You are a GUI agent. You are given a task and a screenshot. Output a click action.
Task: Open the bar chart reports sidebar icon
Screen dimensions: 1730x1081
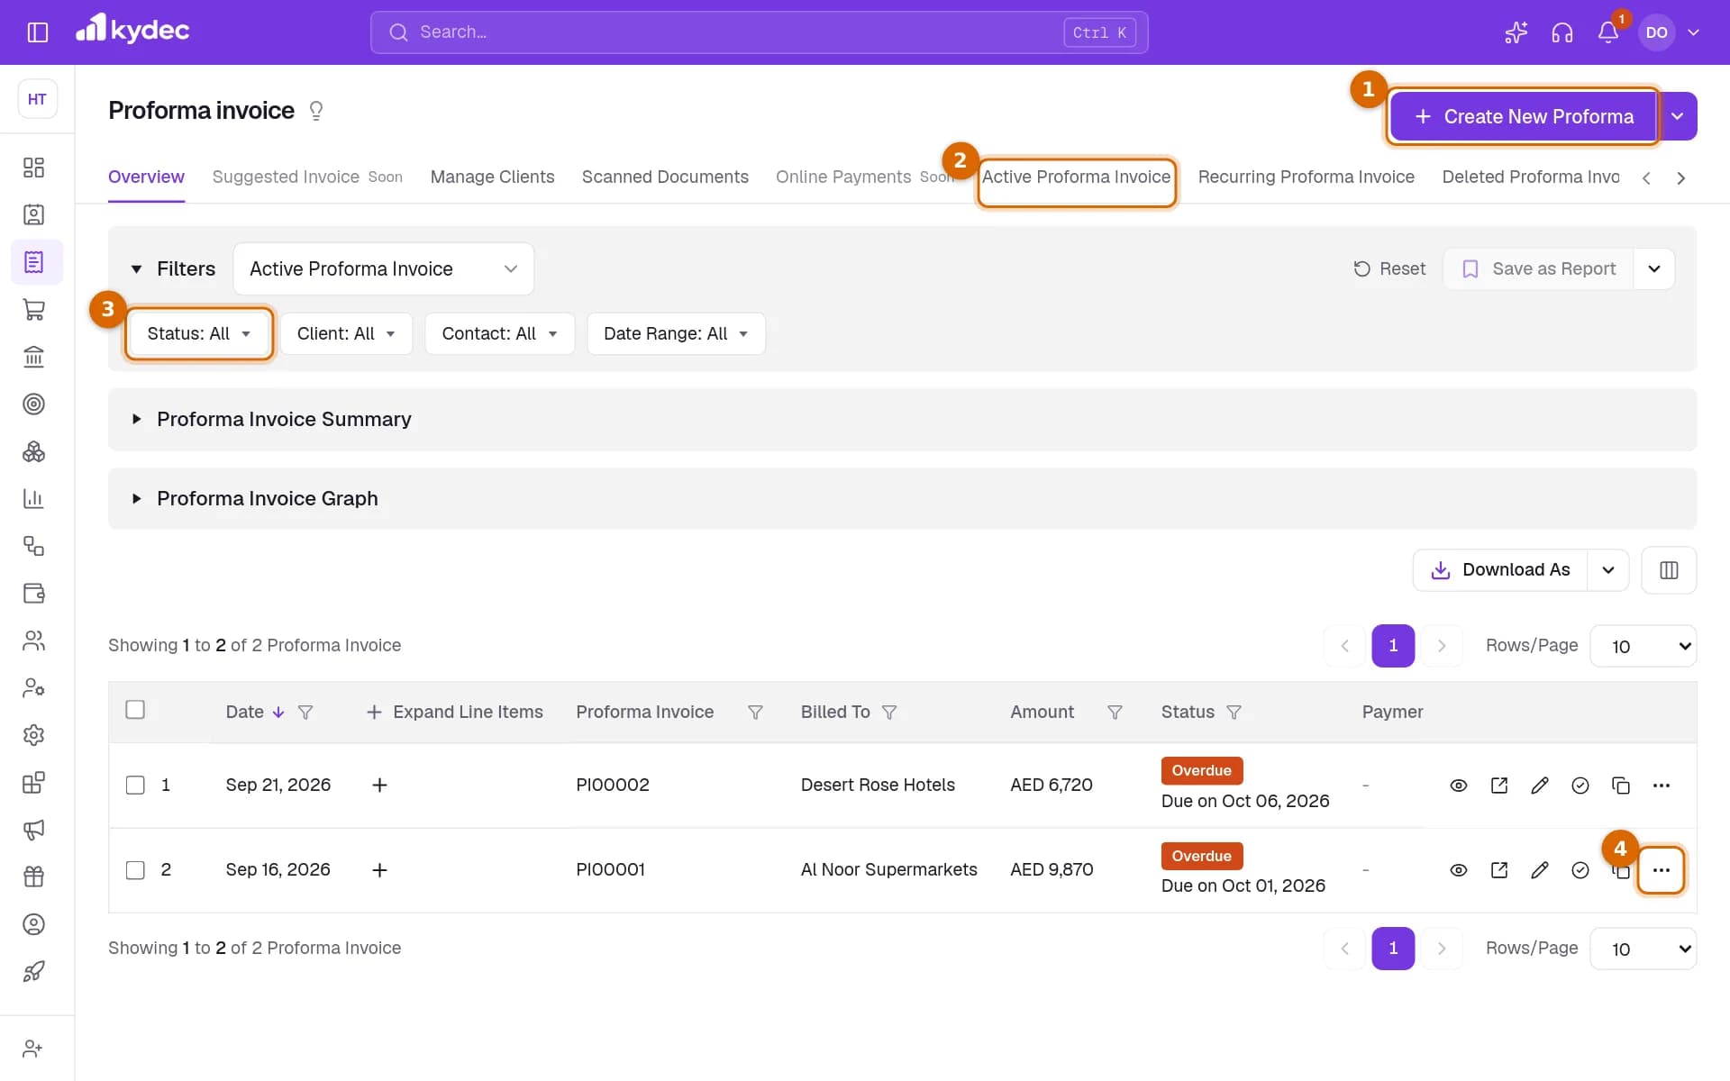point(33,498)
